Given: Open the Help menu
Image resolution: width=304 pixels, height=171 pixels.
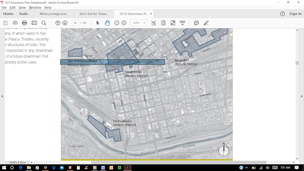Looking at the screenshot, I should [47, 8].
